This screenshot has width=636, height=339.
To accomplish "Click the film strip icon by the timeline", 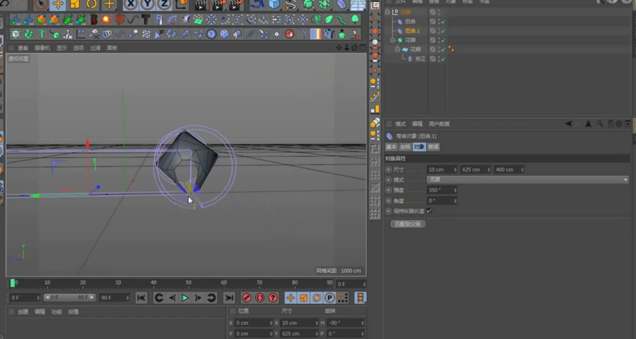I will pyautogui.click(x=360, y=298).
